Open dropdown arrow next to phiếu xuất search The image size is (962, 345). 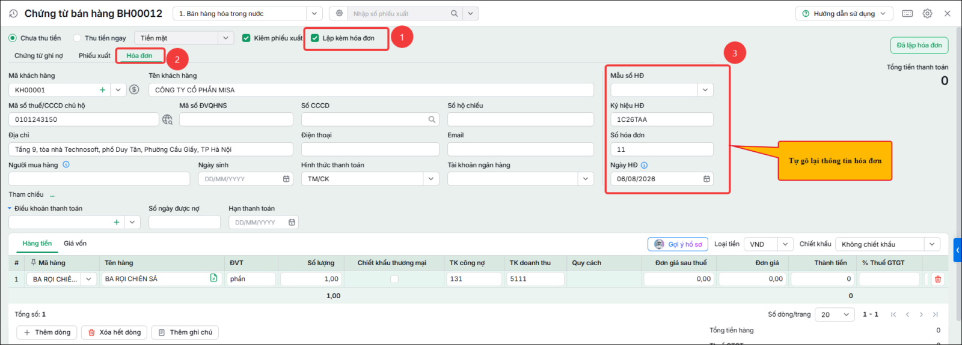pos(471,13)
